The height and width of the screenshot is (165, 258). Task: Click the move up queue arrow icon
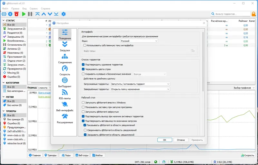click(x=44, y=14)
